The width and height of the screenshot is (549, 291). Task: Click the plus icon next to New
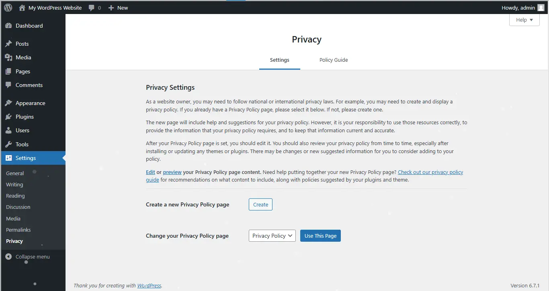[111, 8]
